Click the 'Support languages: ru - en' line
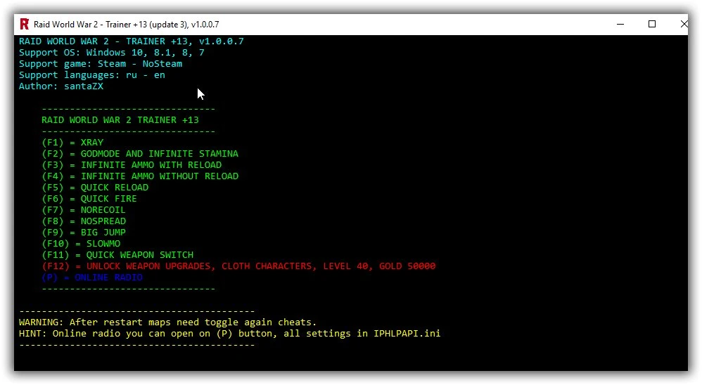The width and height of the screenshot is (702, 385). click(x=91, y=74)
